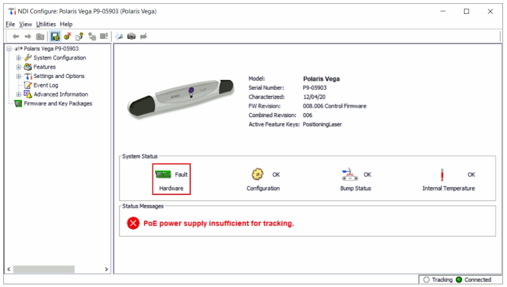Click the hammer icon beside Settings and Options
This screenshot has height=287, width=507.
click(28, 76)
